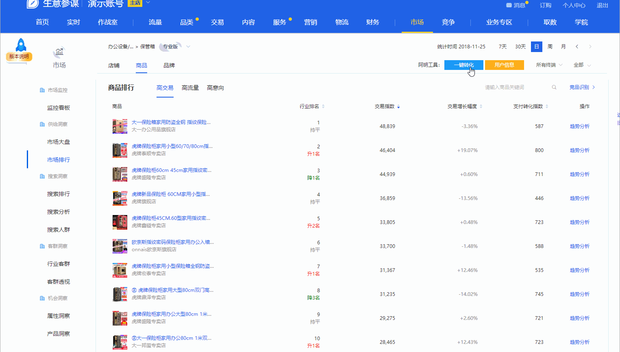Open the 学院 navigation tab
Screen dimensions: 620x352
point(581,22)
